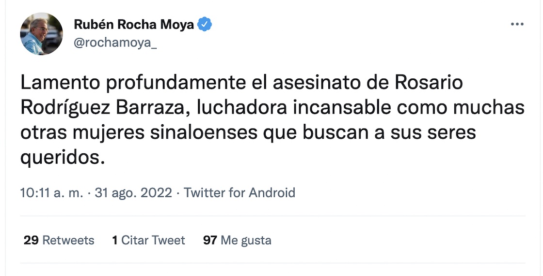Open the three-dot more options menu
Image resolution: width=543 pixels, height=276 pixels.
pyautogui.click(x=517, y=25)
